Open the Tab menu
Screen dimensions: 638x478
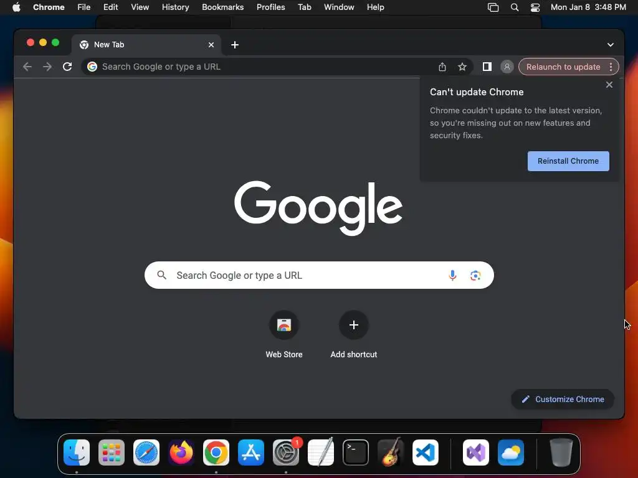[304, 7]
